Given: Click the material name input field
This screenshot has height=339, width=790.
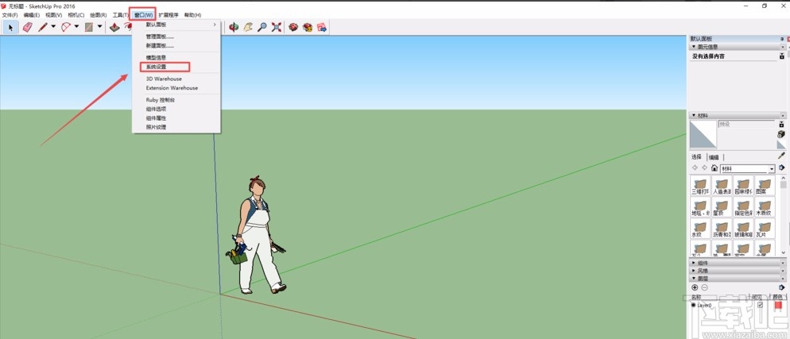Looking at the screenshot, I should (x=746, y=124).
